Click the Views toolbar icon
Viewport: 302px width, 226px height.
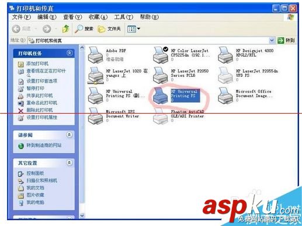(131, 29)
